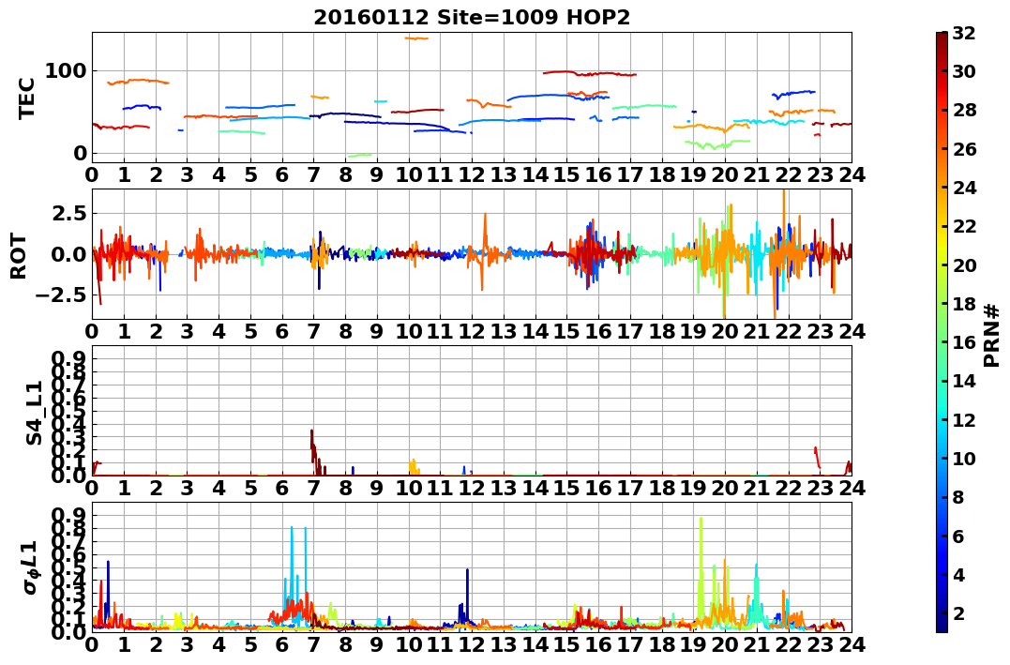Click the short orange TEC trace near hour 10
This screenshot has width=1010, height=665.
416,38
